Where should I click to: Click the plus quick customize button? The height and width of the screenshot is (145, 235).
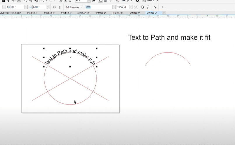pyautogui.click(x=163, y=7)
